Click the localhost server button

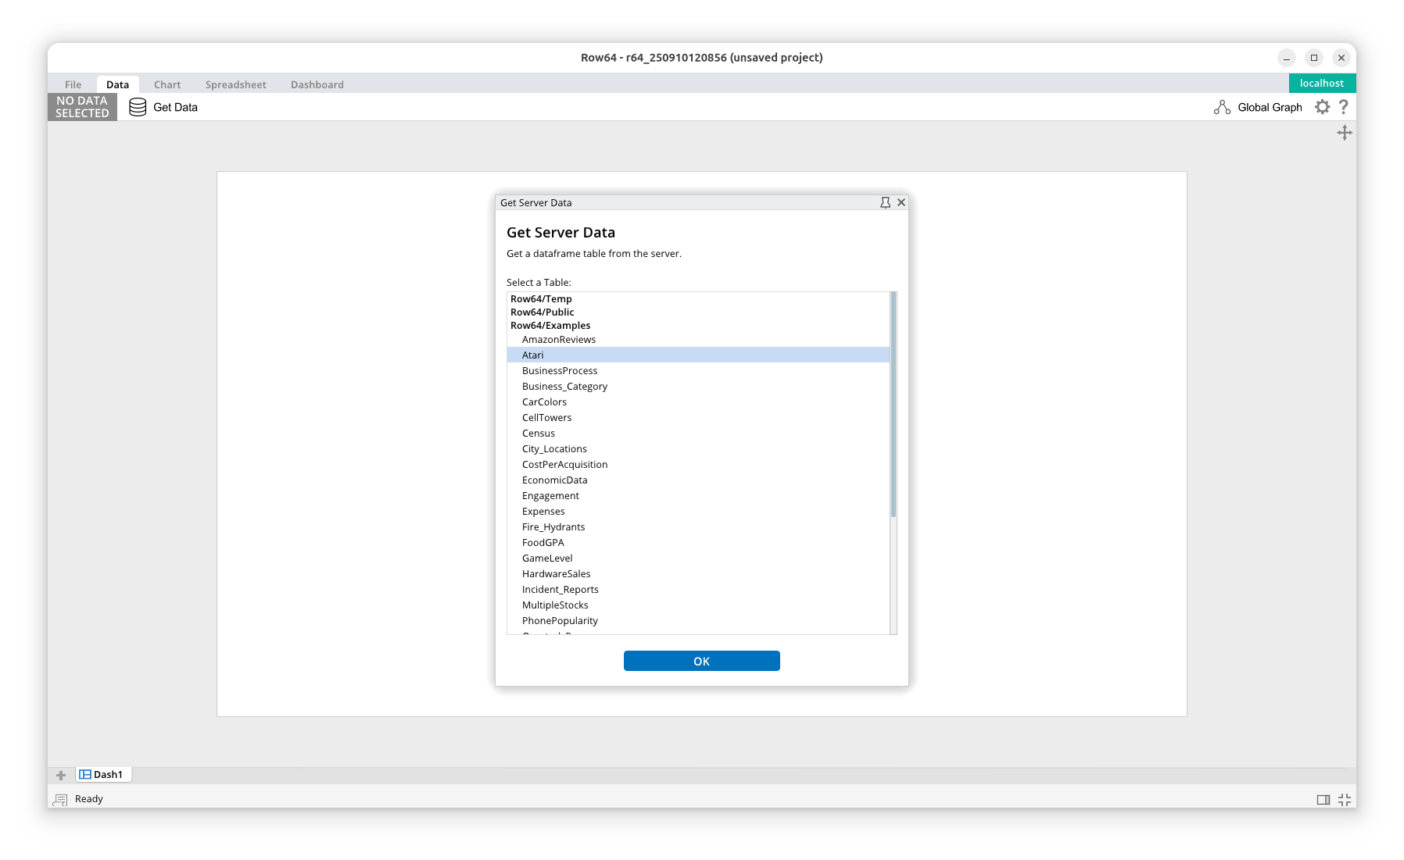click(1321, 83)
